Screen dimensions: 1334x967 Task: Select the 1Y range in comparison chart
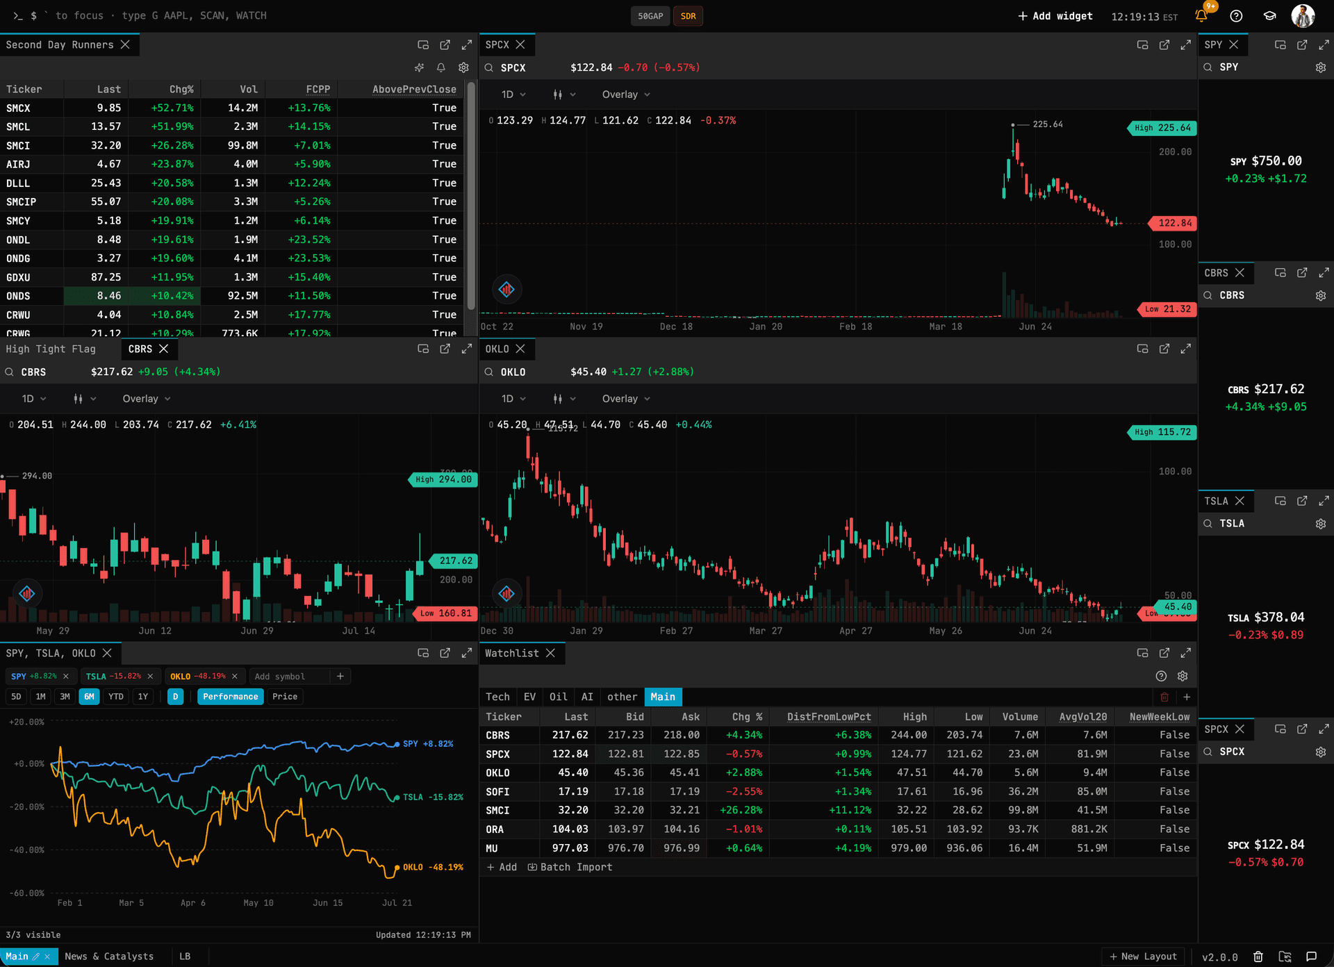pyautogui.click(x=143, y=697)
